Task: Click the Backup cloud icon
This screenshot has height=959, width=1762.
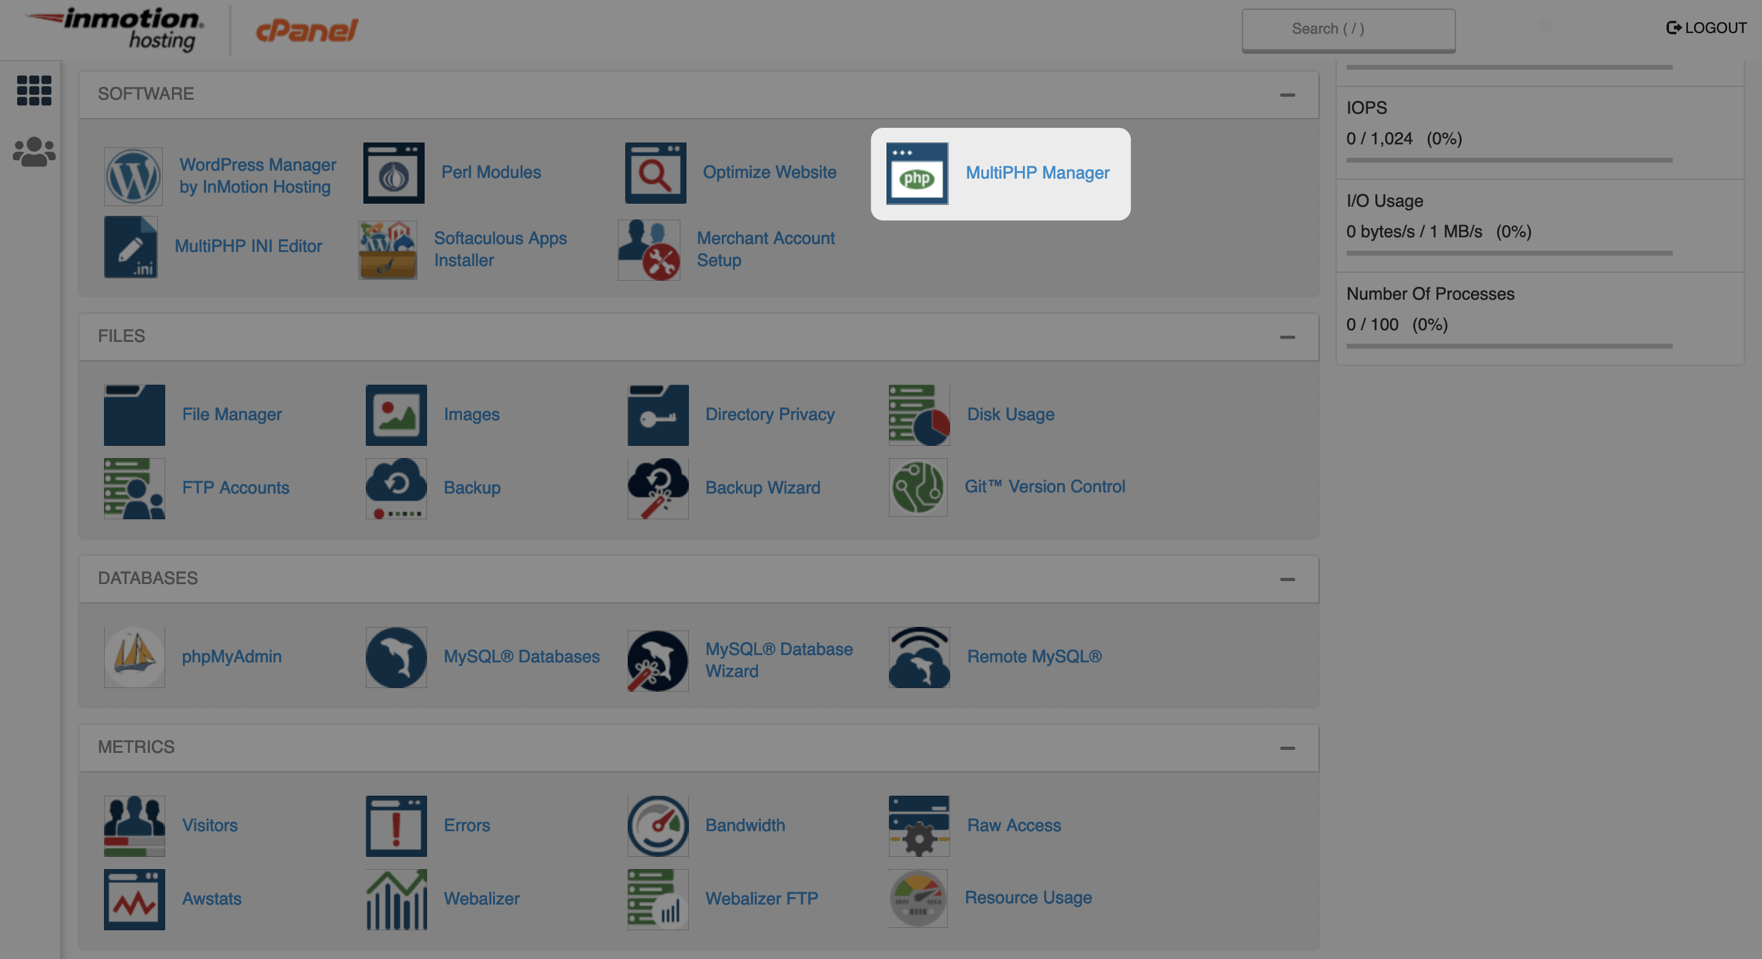Action: click(396, 489)
